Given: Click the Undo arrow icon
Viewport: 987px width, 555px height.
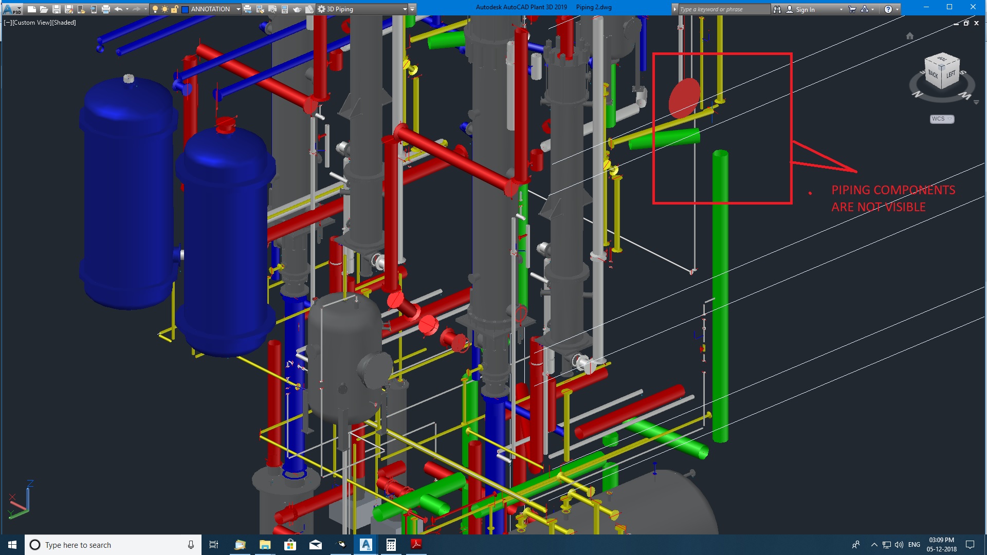Looking at the screenshot, I should point(118,9).
